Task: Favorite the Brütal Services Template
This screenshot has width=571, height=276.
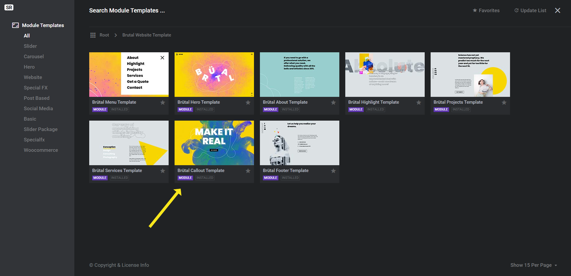Action: (x=163, y=171)
